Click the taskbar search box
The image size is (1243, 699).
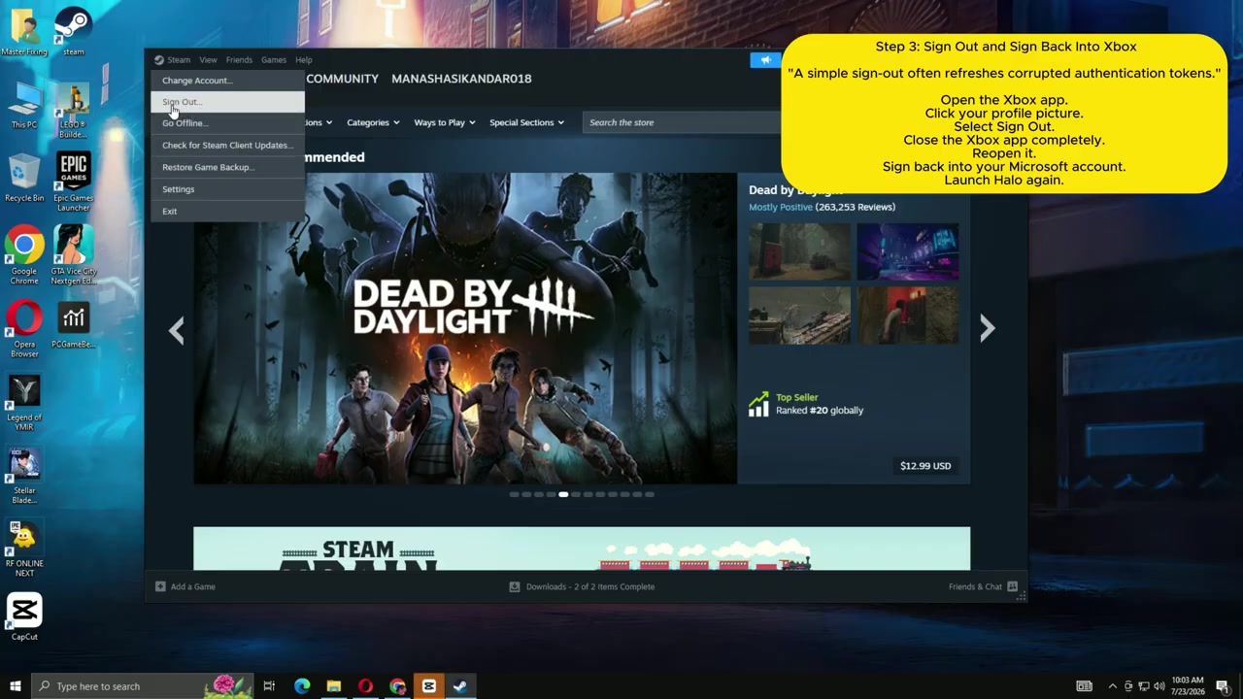click(142, 686)
